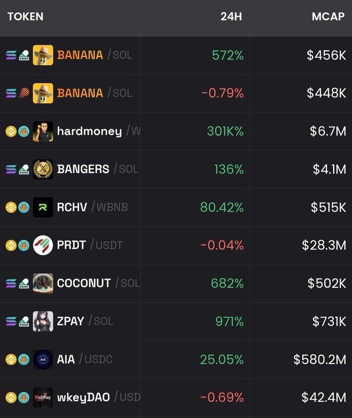Open the COCONUT /SOL token name
352x418 pixels.
tap(84, 283)
